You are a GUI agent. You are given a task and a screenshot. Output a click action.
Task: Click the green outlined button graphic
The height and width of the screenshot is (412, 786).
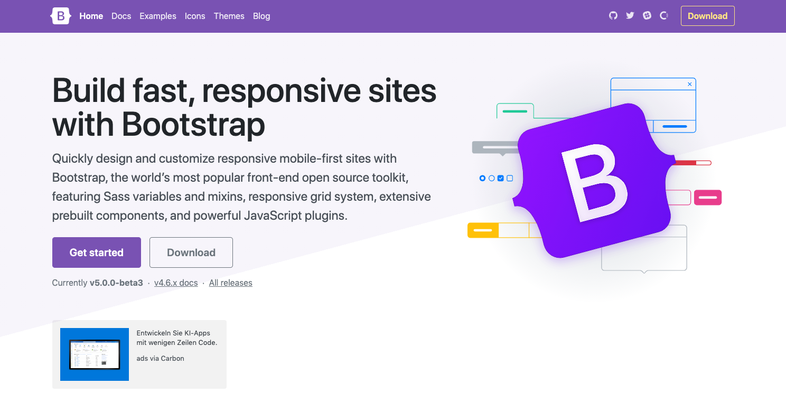pyautogui.click(x=514, y=111)
